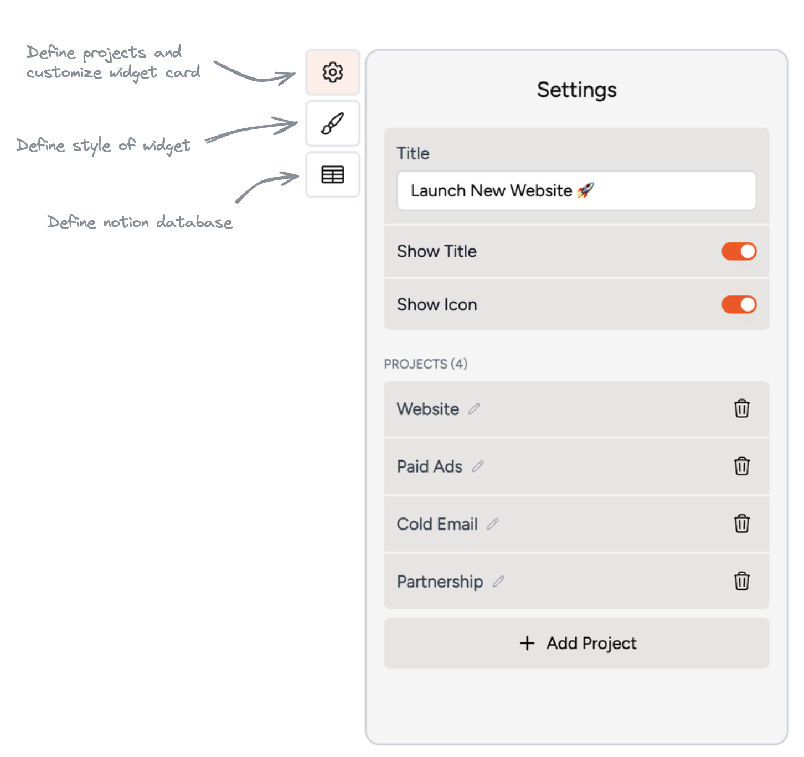Screen dimensions: 804x757
Task: Toggle off Show Icon switch
Action: [x=739, y=304]
